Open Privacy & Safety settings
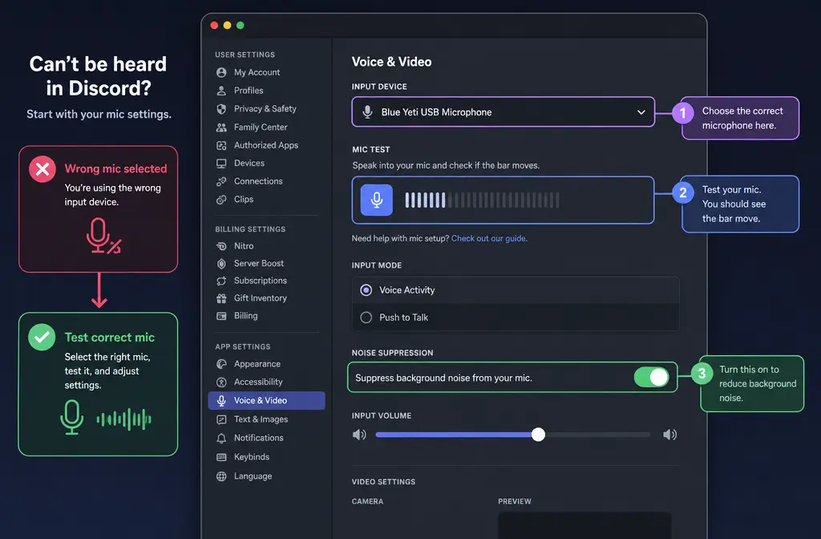821x539 pixels. pos(266,109)
